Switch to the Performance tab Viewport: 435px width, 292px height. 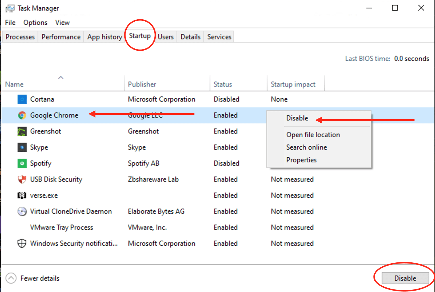61,37
